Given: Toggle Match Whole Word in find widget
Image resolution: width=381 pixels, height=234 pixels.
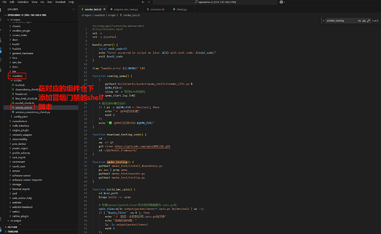Looking at the screenshot, I should point(364,20).
